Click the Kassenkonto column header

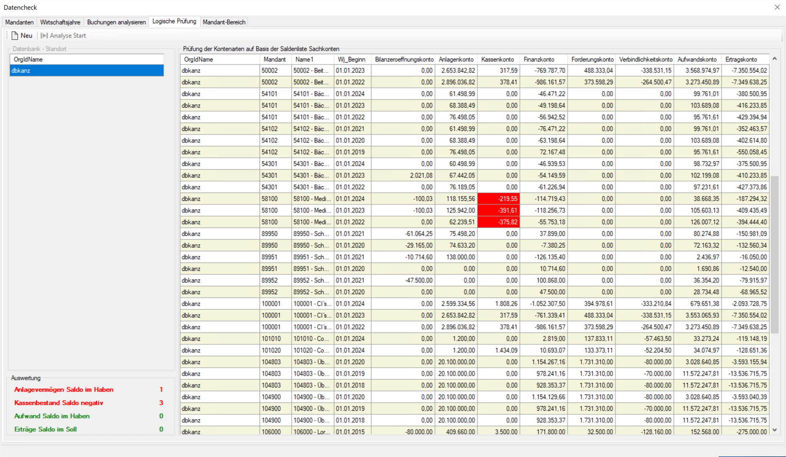(x=498, y=59)
